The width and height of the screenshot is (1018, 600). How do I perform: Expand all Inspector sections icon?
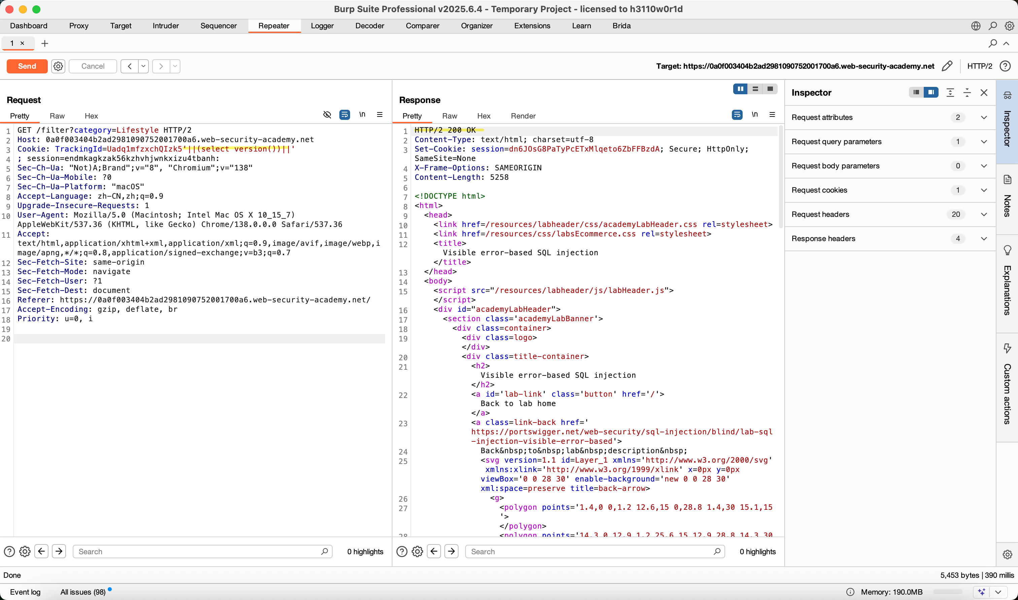click(x=950, y=93)
